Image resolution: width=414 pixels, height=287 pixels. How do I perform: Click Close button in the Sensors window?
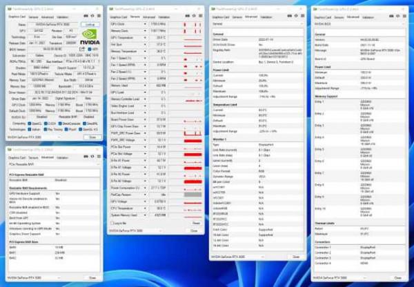(x=194, y=230)
